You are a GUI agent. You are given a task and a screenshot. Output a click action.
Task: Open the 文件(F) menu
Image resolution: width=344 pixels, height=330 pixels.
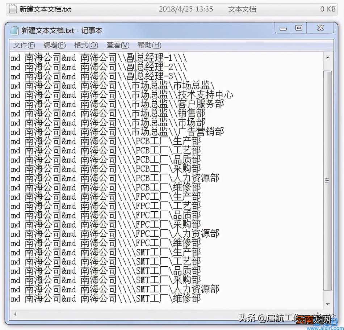[x=24, y=45]
